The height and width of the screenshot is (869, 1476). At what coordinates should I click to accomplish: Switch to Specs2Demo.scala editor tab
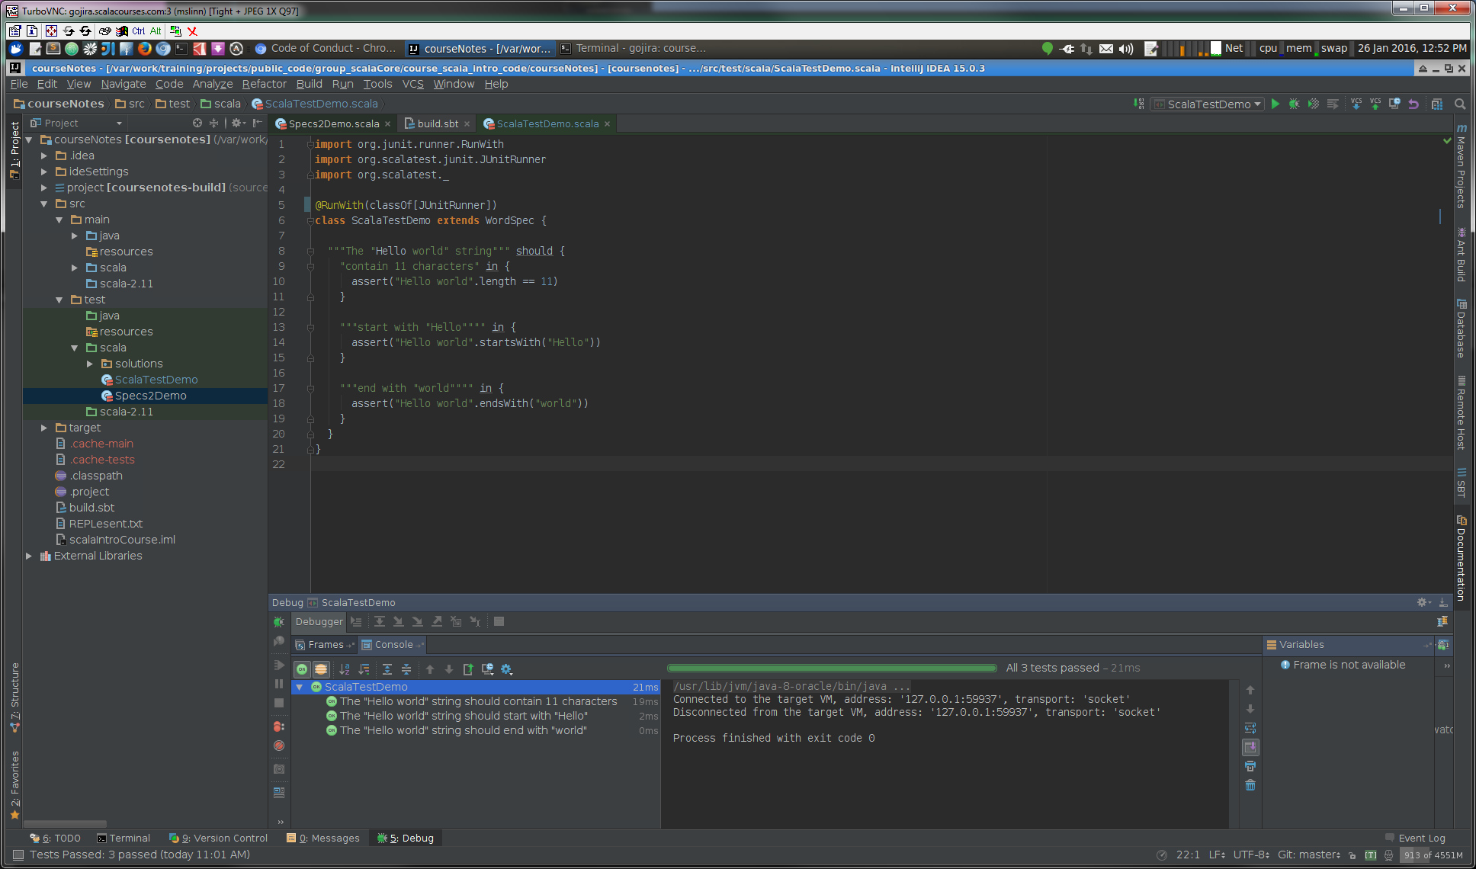click(333, 123)
